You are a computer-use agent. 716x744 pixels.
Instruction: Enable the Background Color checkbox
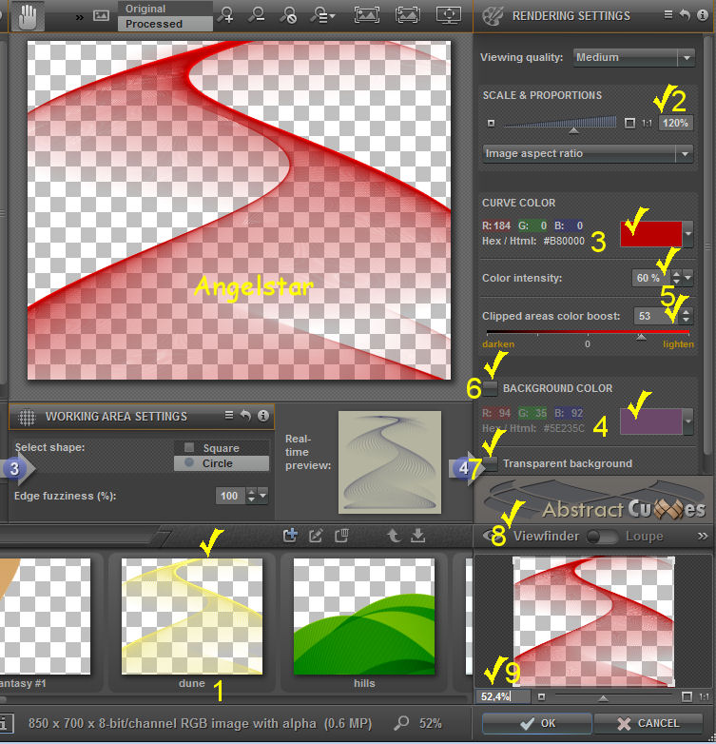[490, 388]
